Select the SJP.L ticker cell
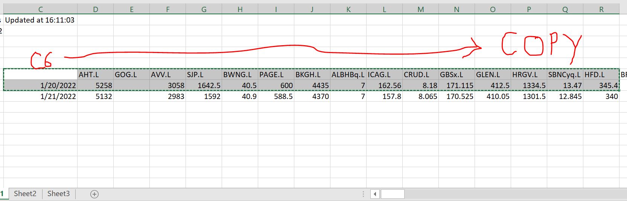Screen dimensions: 627x201 tap(204, 75)
